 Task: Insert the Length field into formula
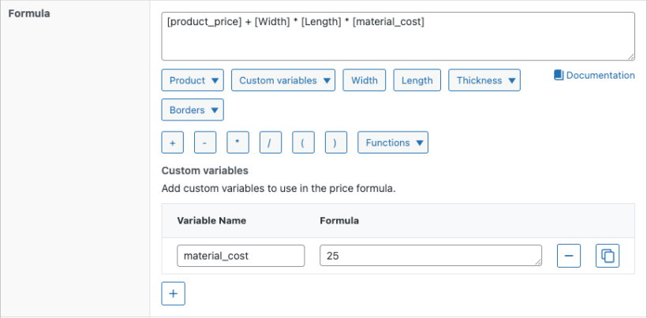click(x=417, y=80)
